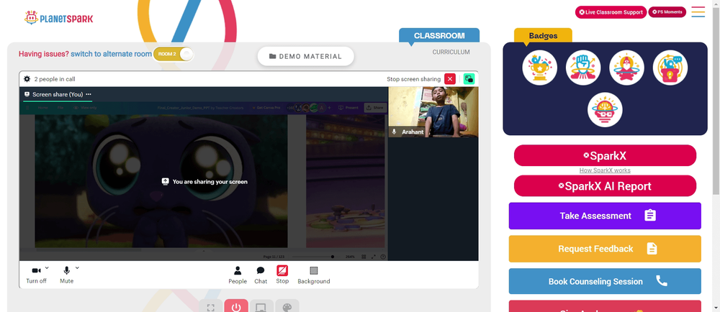The width and height of the screenshot is (720, 312).
Task: Click Request Feedback button
Action: pyautogui.click(x=605, y=249)
